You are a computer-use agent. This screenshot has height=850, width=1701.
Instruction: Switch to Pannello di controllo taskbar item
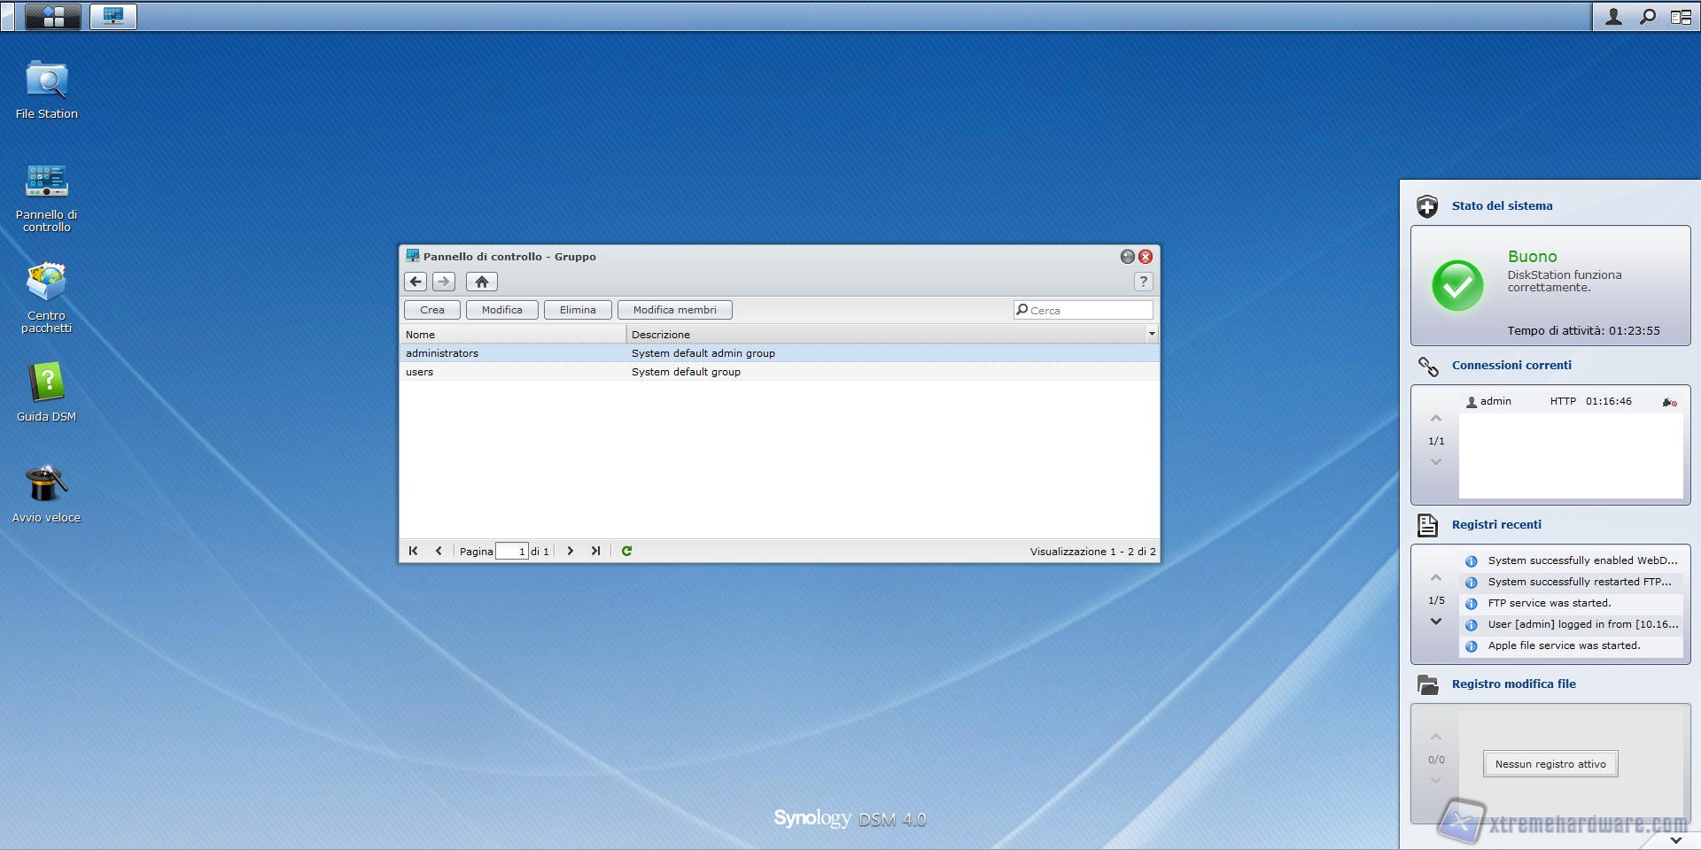113,16
